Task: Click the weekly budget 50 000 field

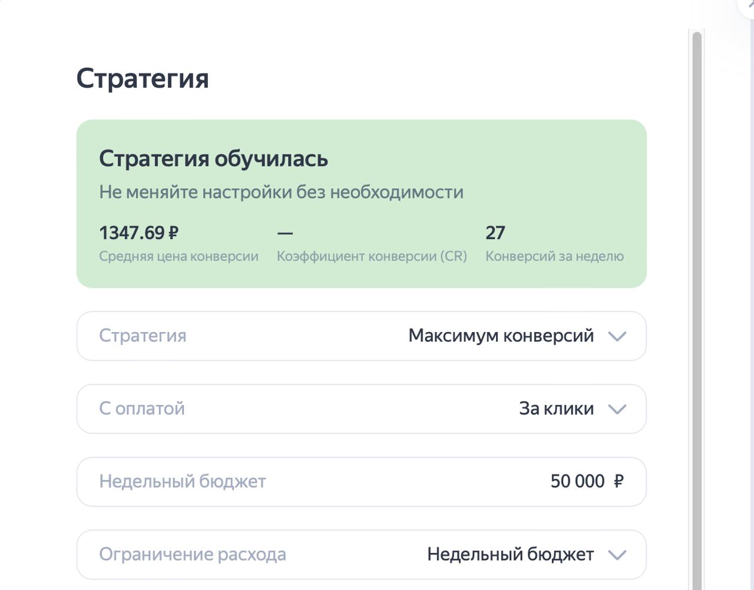Action: point(577,482)
